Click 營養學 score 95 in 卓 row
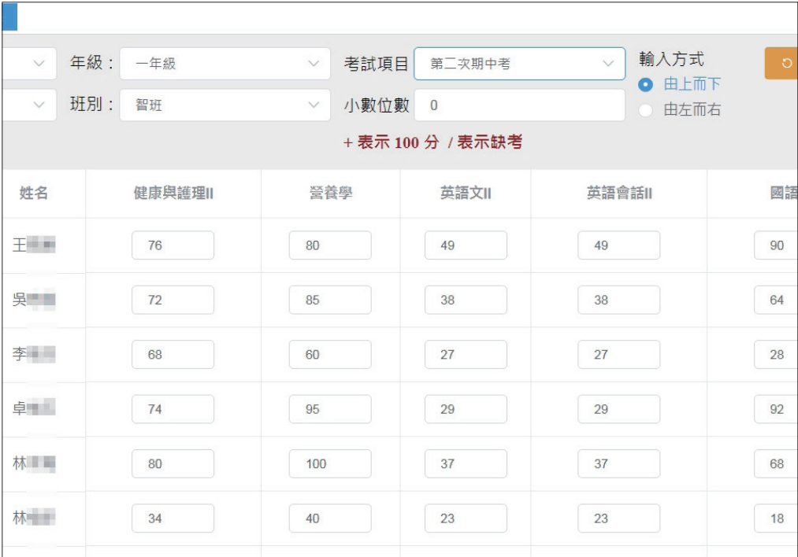Image resolution: width=798 pixels, height=557 pixels. coord(330,409)
